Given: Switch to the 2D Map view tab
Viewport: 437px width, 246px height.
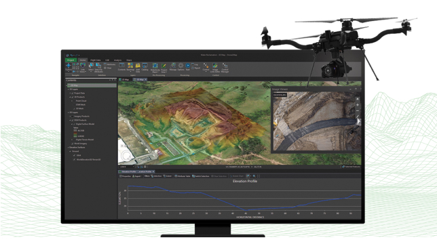Looking at the screenshot, I should point(124,79).
